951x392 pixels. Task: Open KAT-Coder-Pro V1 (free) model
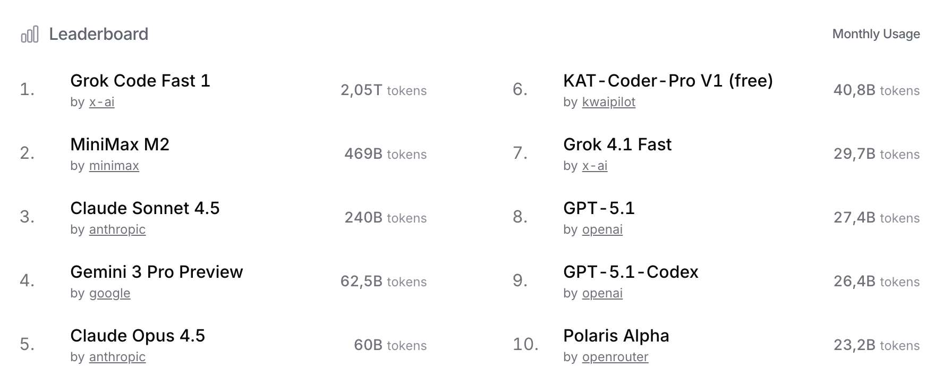tap(668, 81)
